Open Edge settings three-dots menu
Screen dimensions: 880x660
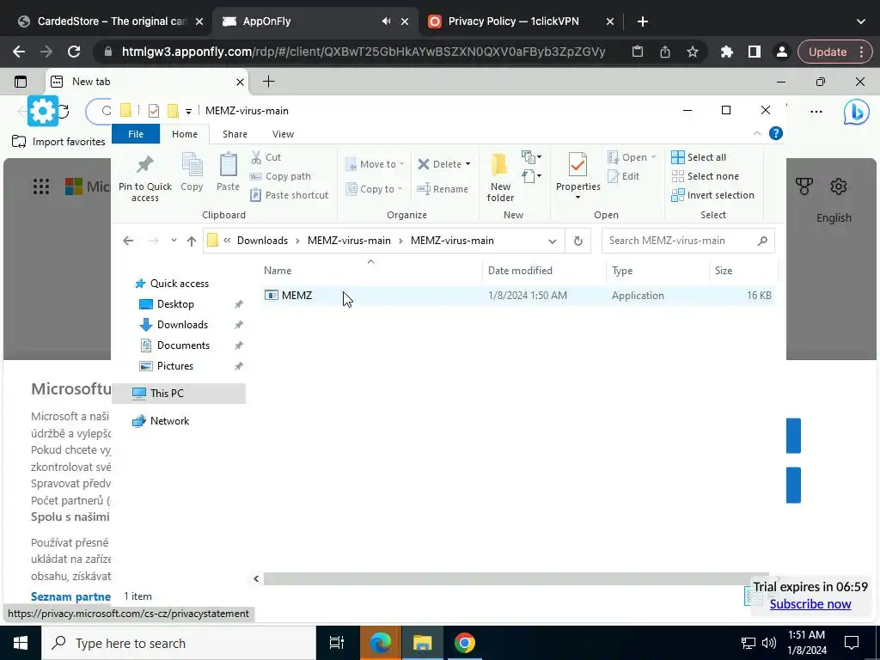[816, 111]
